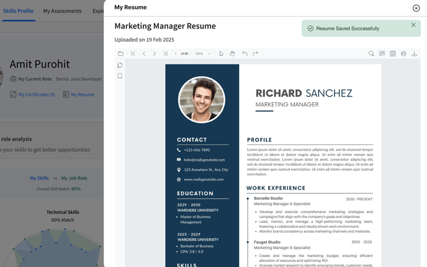Open the My Certificates (0) link

[37, 95]
